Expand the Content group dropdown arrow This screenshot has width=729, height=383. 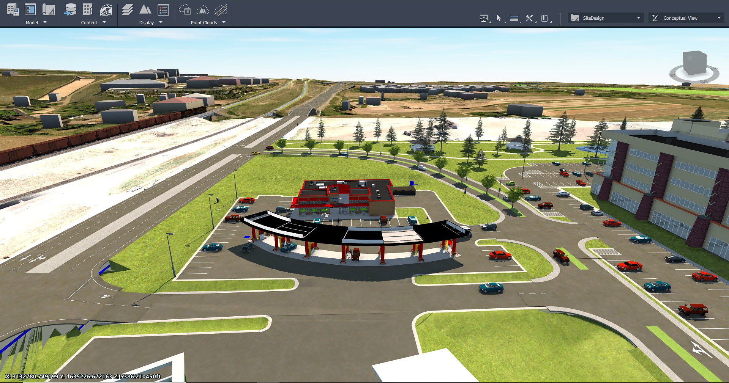point(104,22)
